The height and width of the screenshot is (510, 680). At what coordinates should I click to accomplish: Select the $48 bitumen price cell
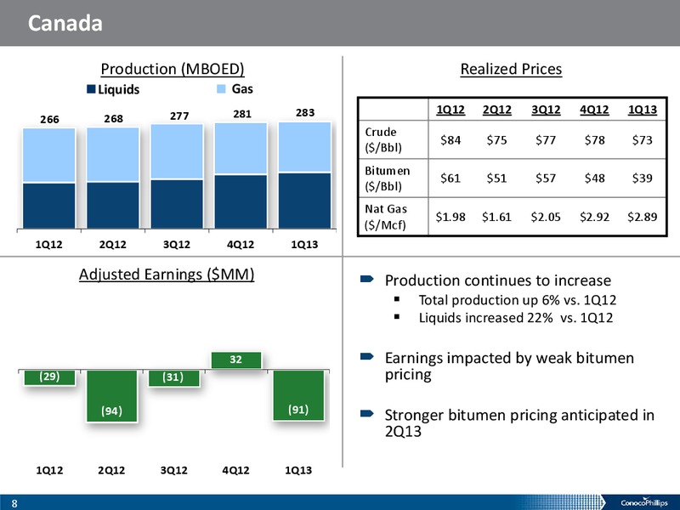tap(594, 178)
